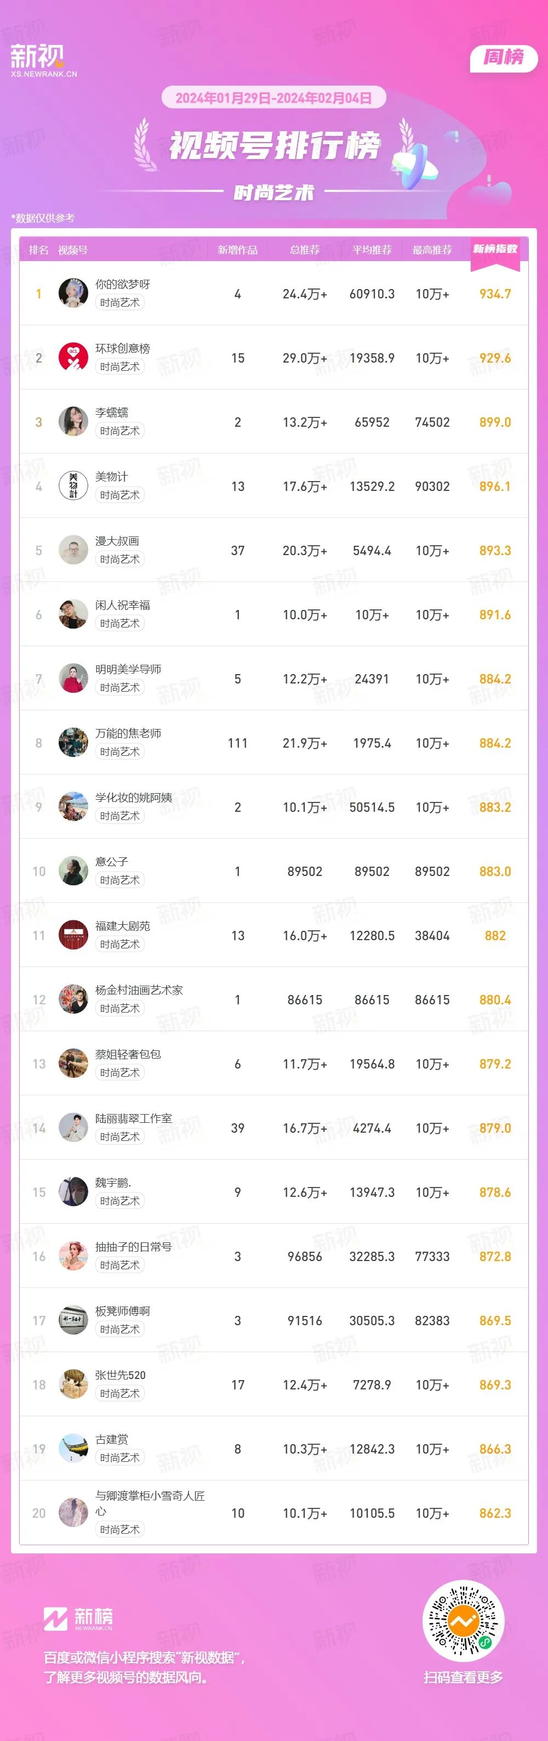
Task: Select the 周榜 weekly ranking badge
Action: click(x=504, y=58)
